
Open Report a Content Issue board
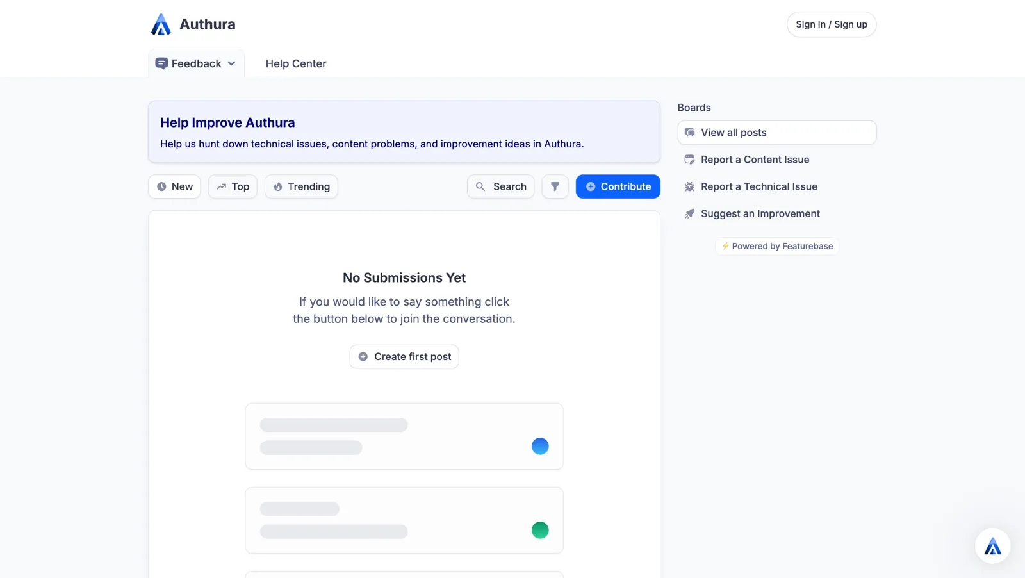point(777,160)
